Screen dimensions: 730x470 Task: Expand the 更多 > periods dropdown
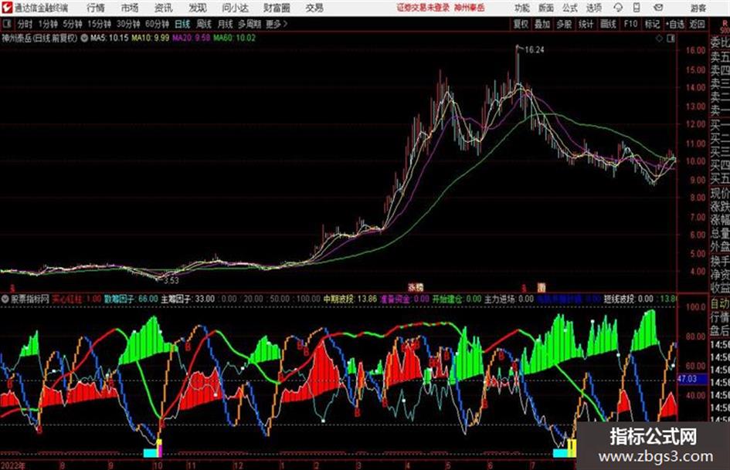[277, 24]
